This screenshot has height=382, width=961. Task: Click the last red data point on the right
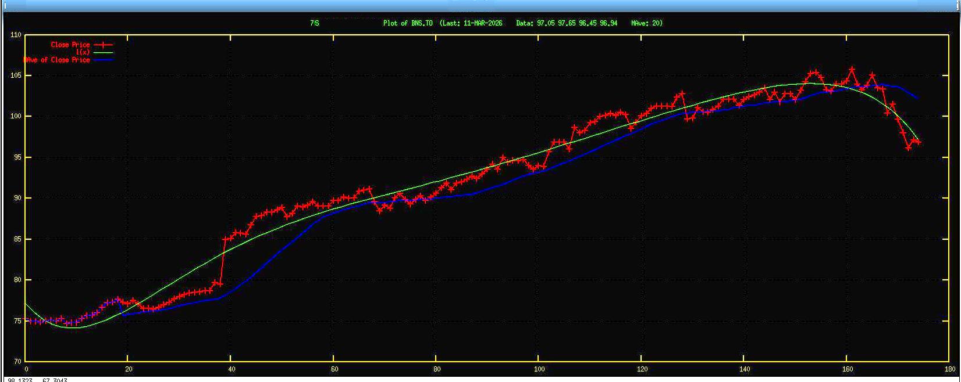(x=918, y=142)
